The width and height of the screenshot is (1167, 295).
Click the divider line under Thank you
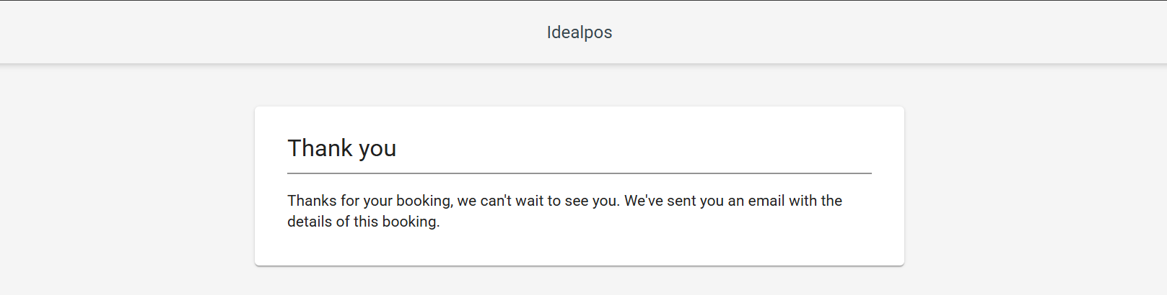coord(579,173)
